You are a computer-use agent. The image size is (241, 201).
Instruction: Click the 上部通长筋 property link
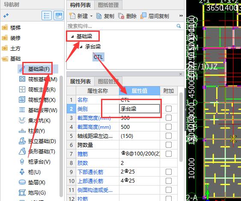click(x=90, y=181)
